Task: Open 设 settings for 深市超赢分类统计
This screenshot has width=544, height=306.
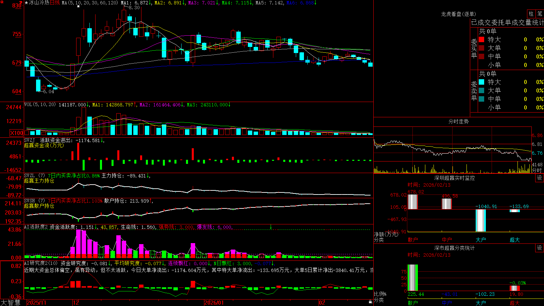Action: tap(540, 248)
